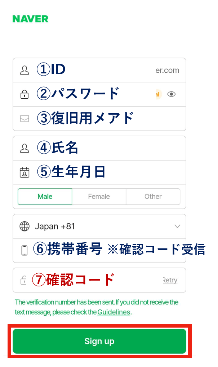Select Other gender option
Screen dimensions: 218x367
(153, 197)
